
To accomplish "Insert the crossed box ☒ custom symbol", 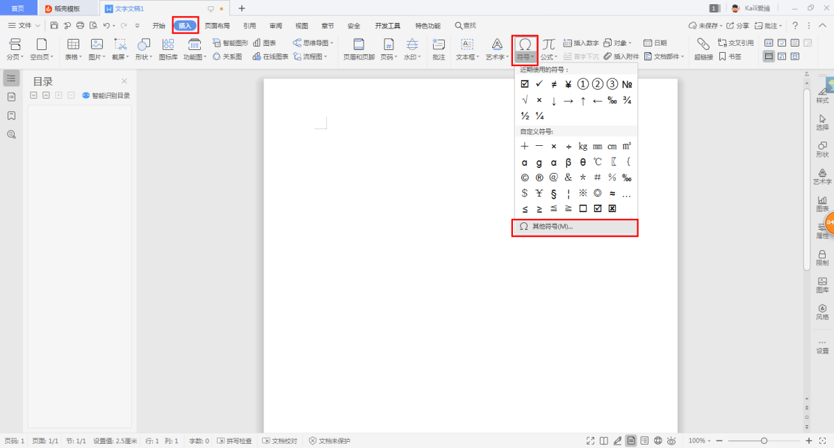I will [612, 208].
